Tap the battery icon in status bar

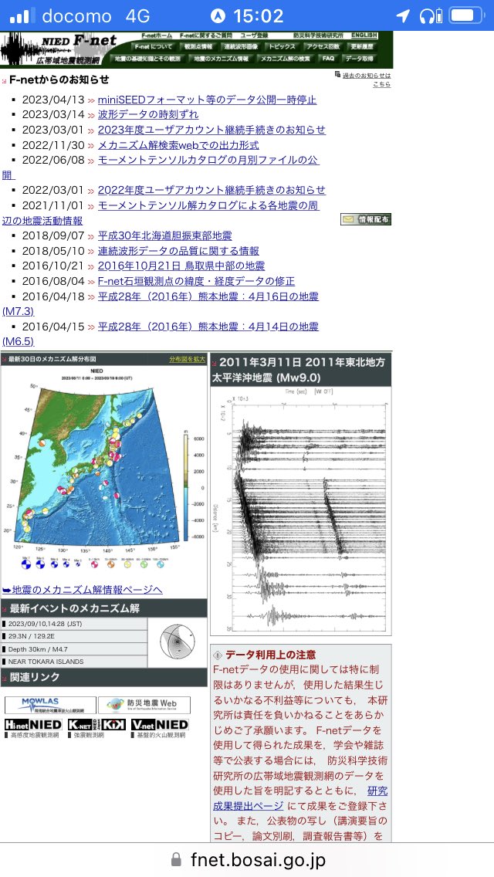(x=465, y=15)
